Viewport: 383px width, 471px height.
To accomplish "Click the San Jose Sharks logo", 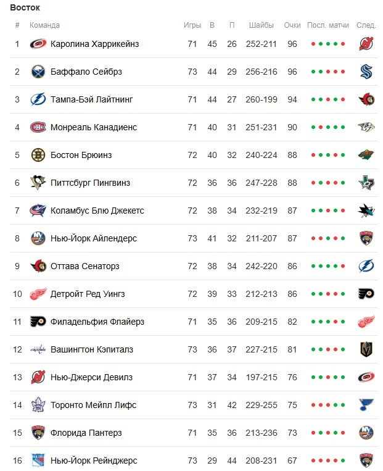I will click(x=366, y=210).
